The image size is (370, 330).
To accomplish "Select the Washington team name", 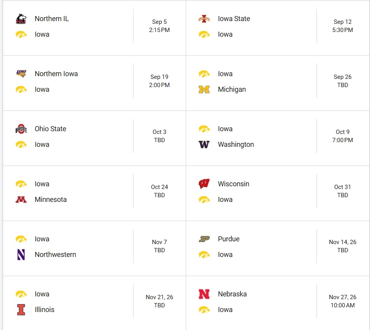I will pos(236,144).
